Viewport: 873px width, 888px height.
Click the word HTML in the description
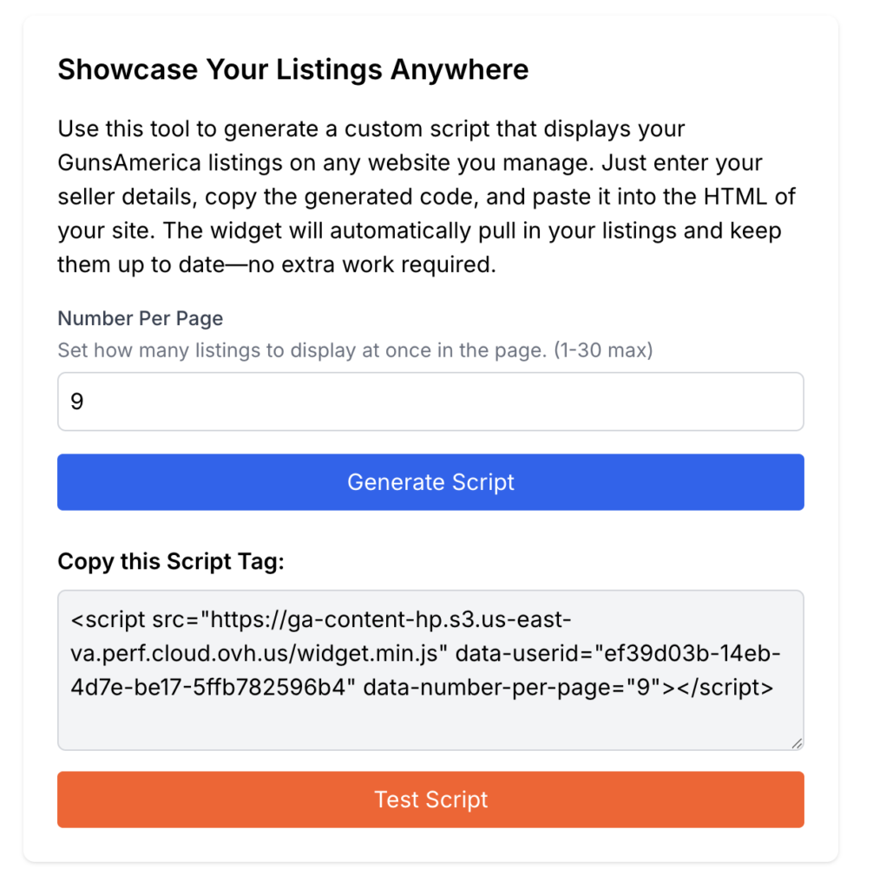[736, 197]
